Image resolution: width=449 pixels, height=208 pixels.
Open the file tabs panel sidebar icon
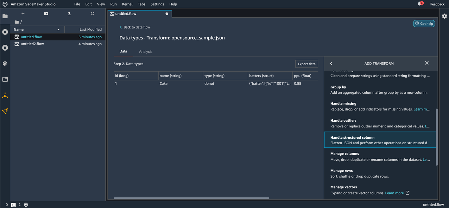(5, 80)
